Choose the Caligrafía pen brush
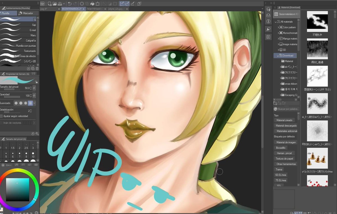Image resolution: width=337 pixels, height=214 pixels. point(18,40)
